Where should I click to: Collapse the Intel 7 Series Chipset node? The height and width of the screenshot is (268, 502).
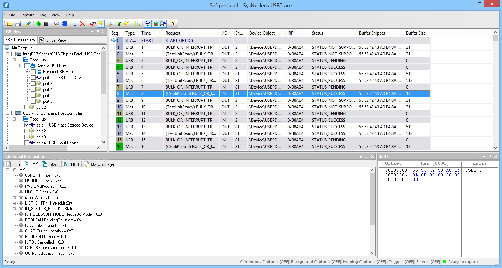(7, 54)
